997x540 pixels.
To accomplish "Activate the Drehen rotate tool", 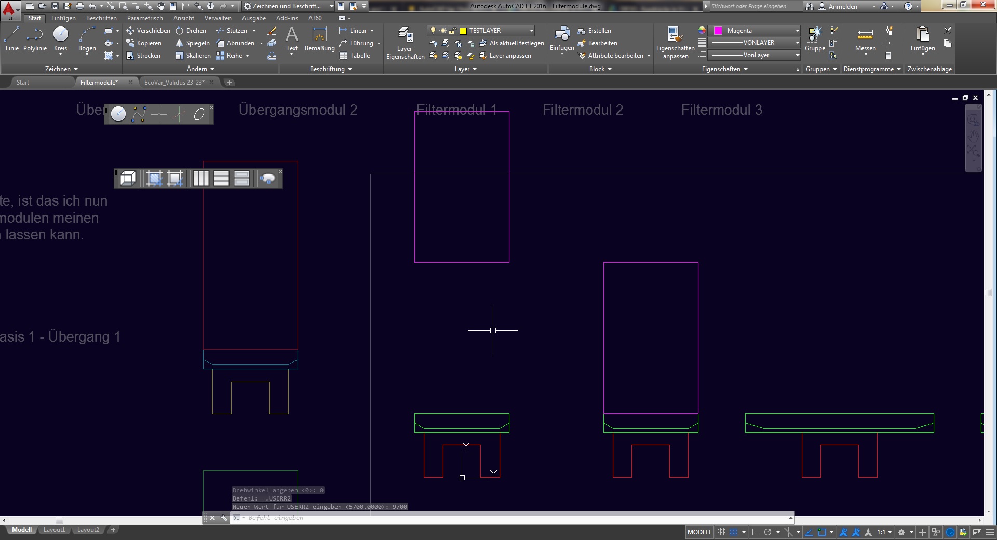I will click(x=191, y=31).
